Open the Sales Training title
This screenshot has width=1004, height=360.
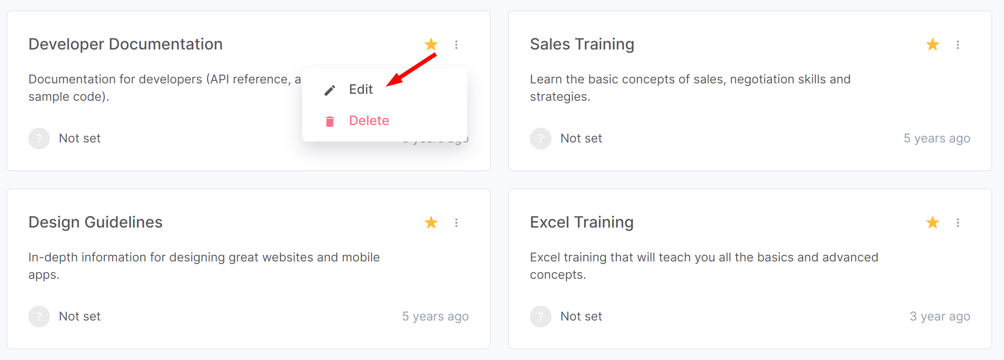point(582,44)
